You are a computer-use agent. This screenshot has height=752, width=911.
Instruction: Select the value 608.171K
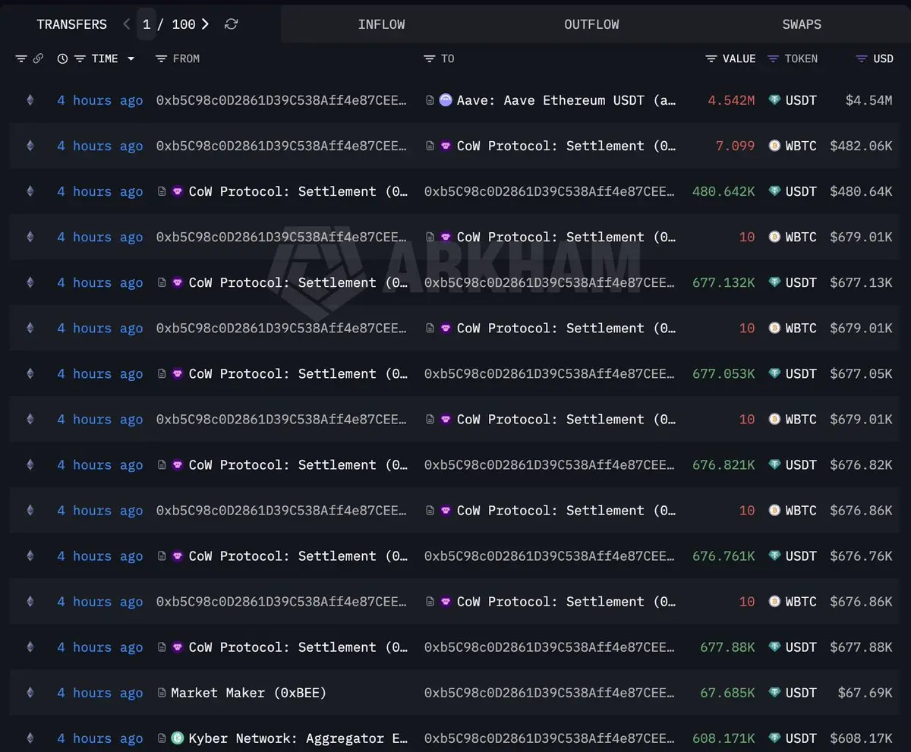click(x=723, y=738)
